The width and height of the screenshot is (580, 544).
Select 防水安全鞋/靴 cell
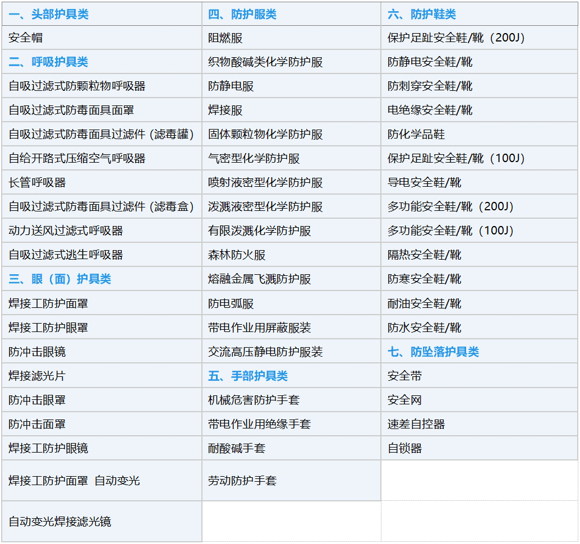click(x=480, y=328)
